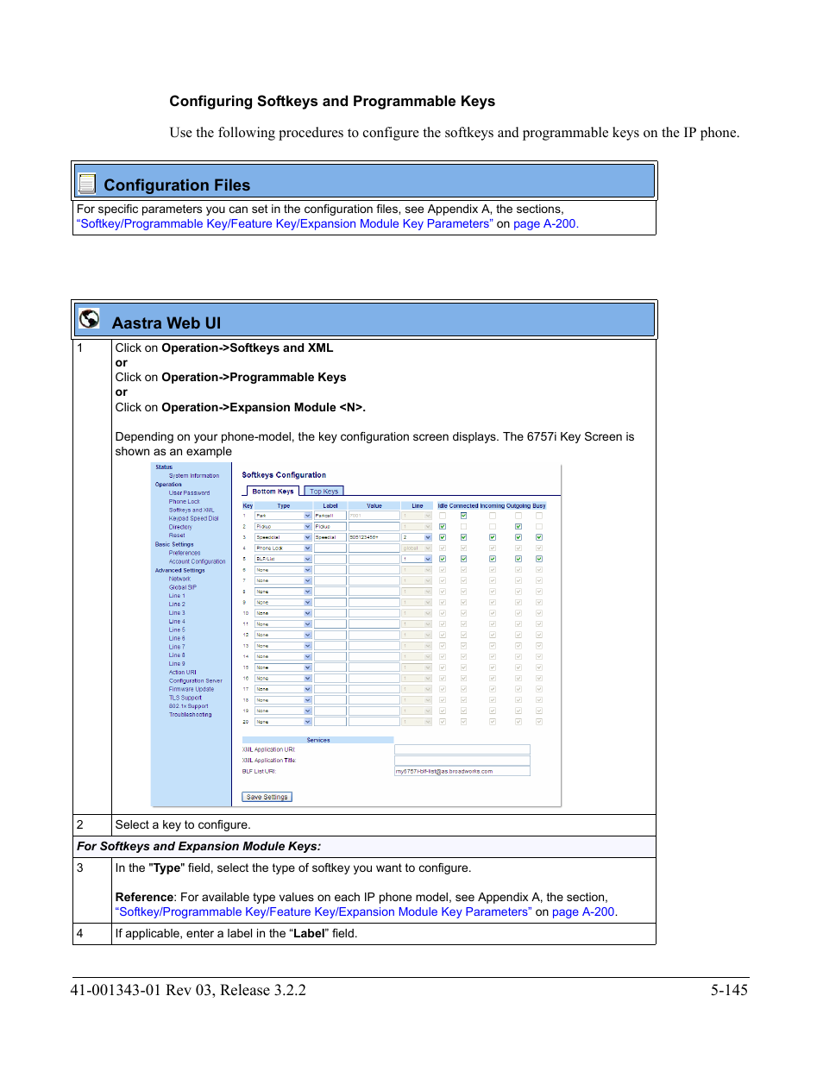823x1065 pixels.
Task: Open Type dropdown for key 2 Pickup
Action: pos(283,526)
